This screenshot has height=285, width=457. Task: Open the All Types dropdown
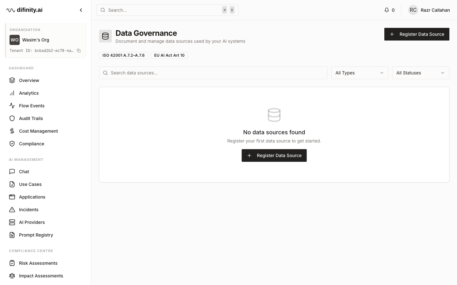tap(360, 73)
